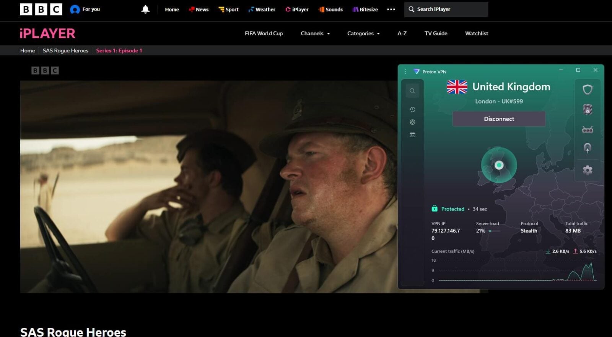Image resolution: width=612 pixels, height=337 pixels.
Task: Click the United Kingdom flag icon
Action: (457, 87)
